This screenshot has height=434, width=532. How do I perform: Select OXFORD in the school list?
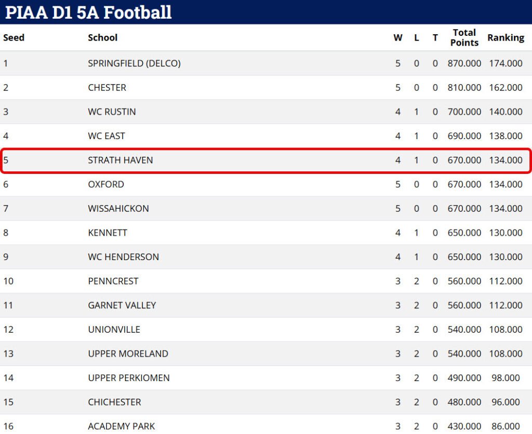pos(106,184)
